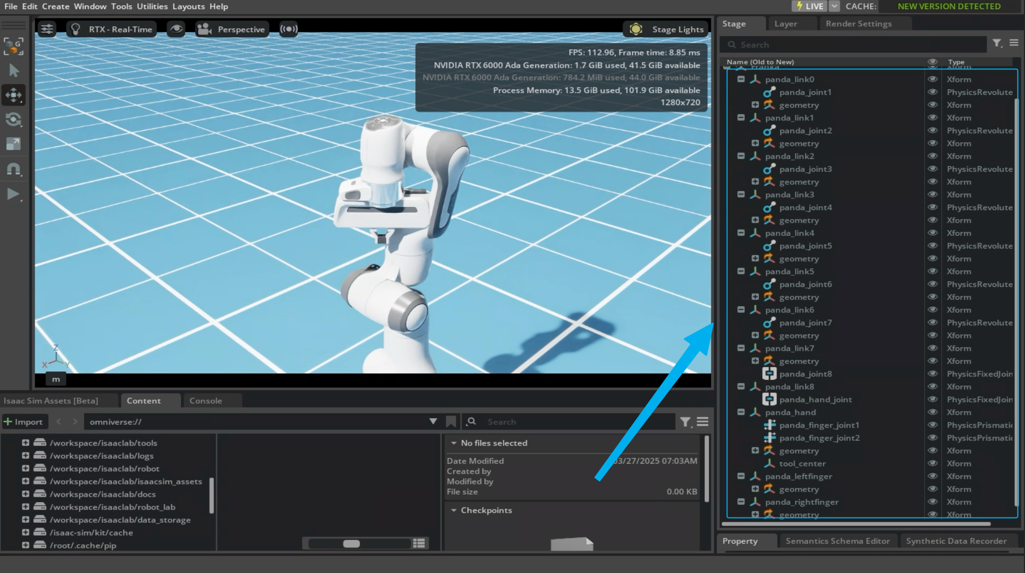Switch Content browser to list view
This screenshot has height=573, width=1025.
coord(419,543)
